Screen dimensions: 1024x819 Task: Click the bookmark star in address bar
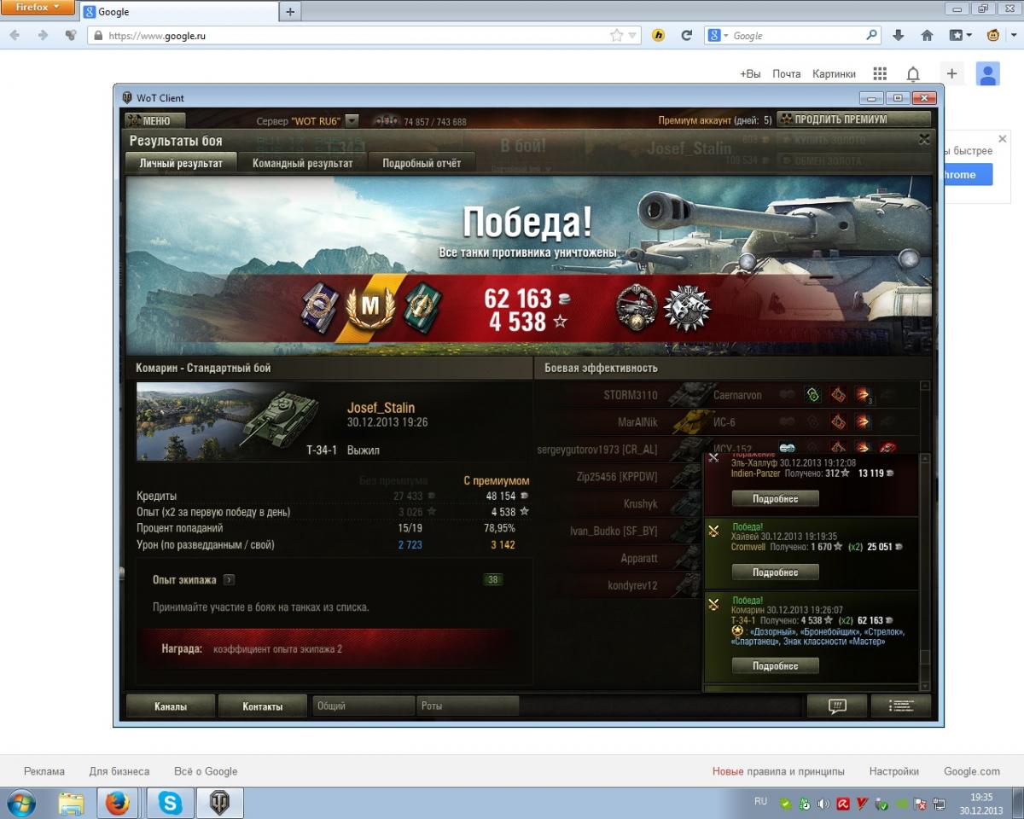point(616,36)
